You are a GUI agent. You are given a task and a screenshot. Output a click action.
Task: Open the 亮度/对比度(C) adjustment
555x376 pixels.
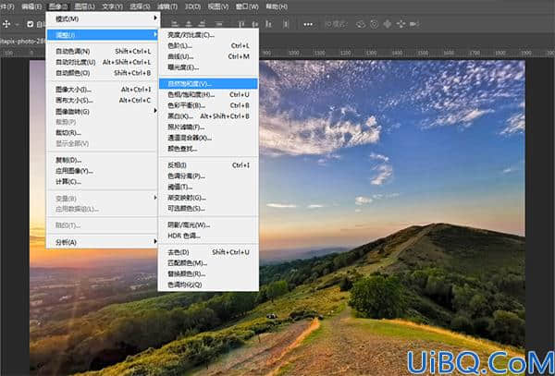point(208,34)
